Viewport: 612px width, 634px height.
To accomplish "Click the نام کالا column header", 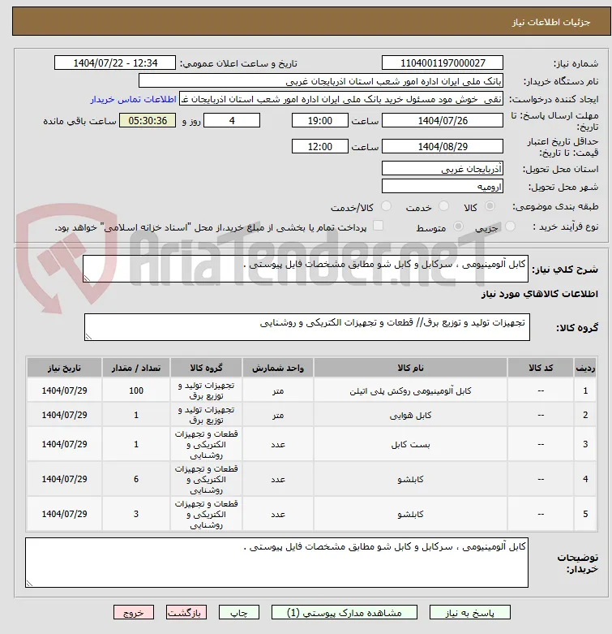I will coord(410,368).
